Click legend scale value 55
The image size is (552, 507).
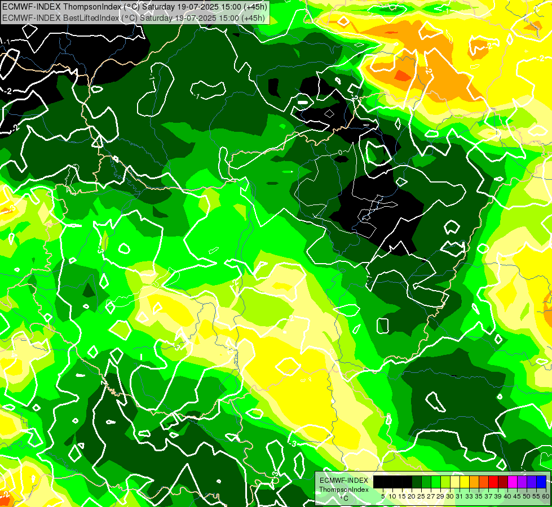pos(537,496)
